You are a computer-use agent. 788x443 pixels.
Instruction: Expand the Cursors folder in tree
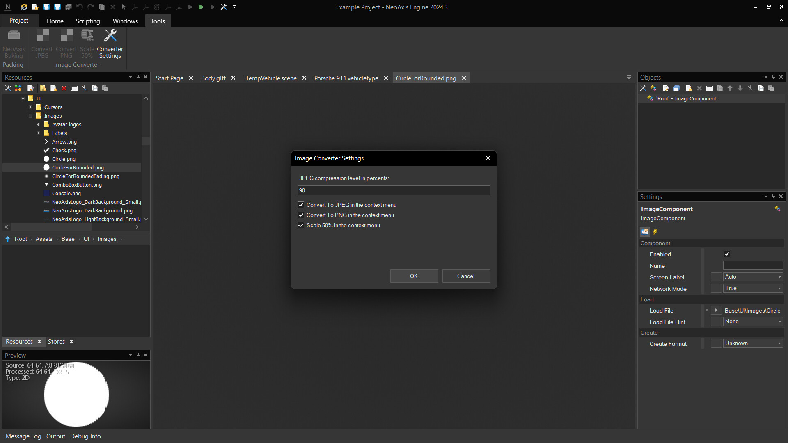pos(30,107)
